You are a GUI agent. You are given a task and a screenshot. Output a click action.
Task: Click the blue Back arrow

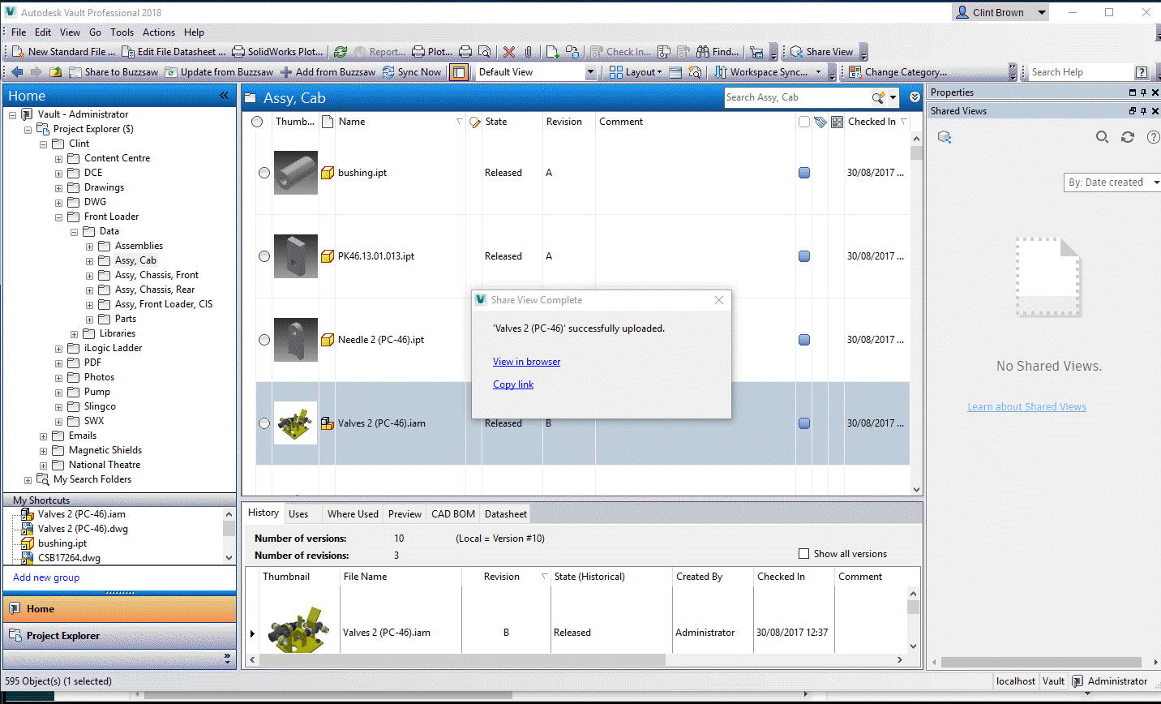pos(17,72)
